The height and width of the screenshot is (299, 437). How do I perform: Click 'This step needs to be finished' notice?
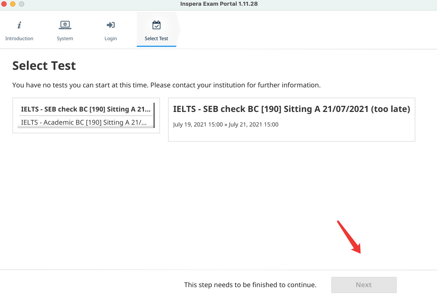(250, 285)
